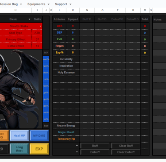Select the EVA Total value cell

pos(145,39)
